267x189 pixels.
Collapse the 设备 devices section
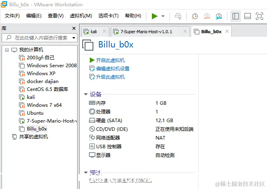pyautogui.click(x=86, y=94)
